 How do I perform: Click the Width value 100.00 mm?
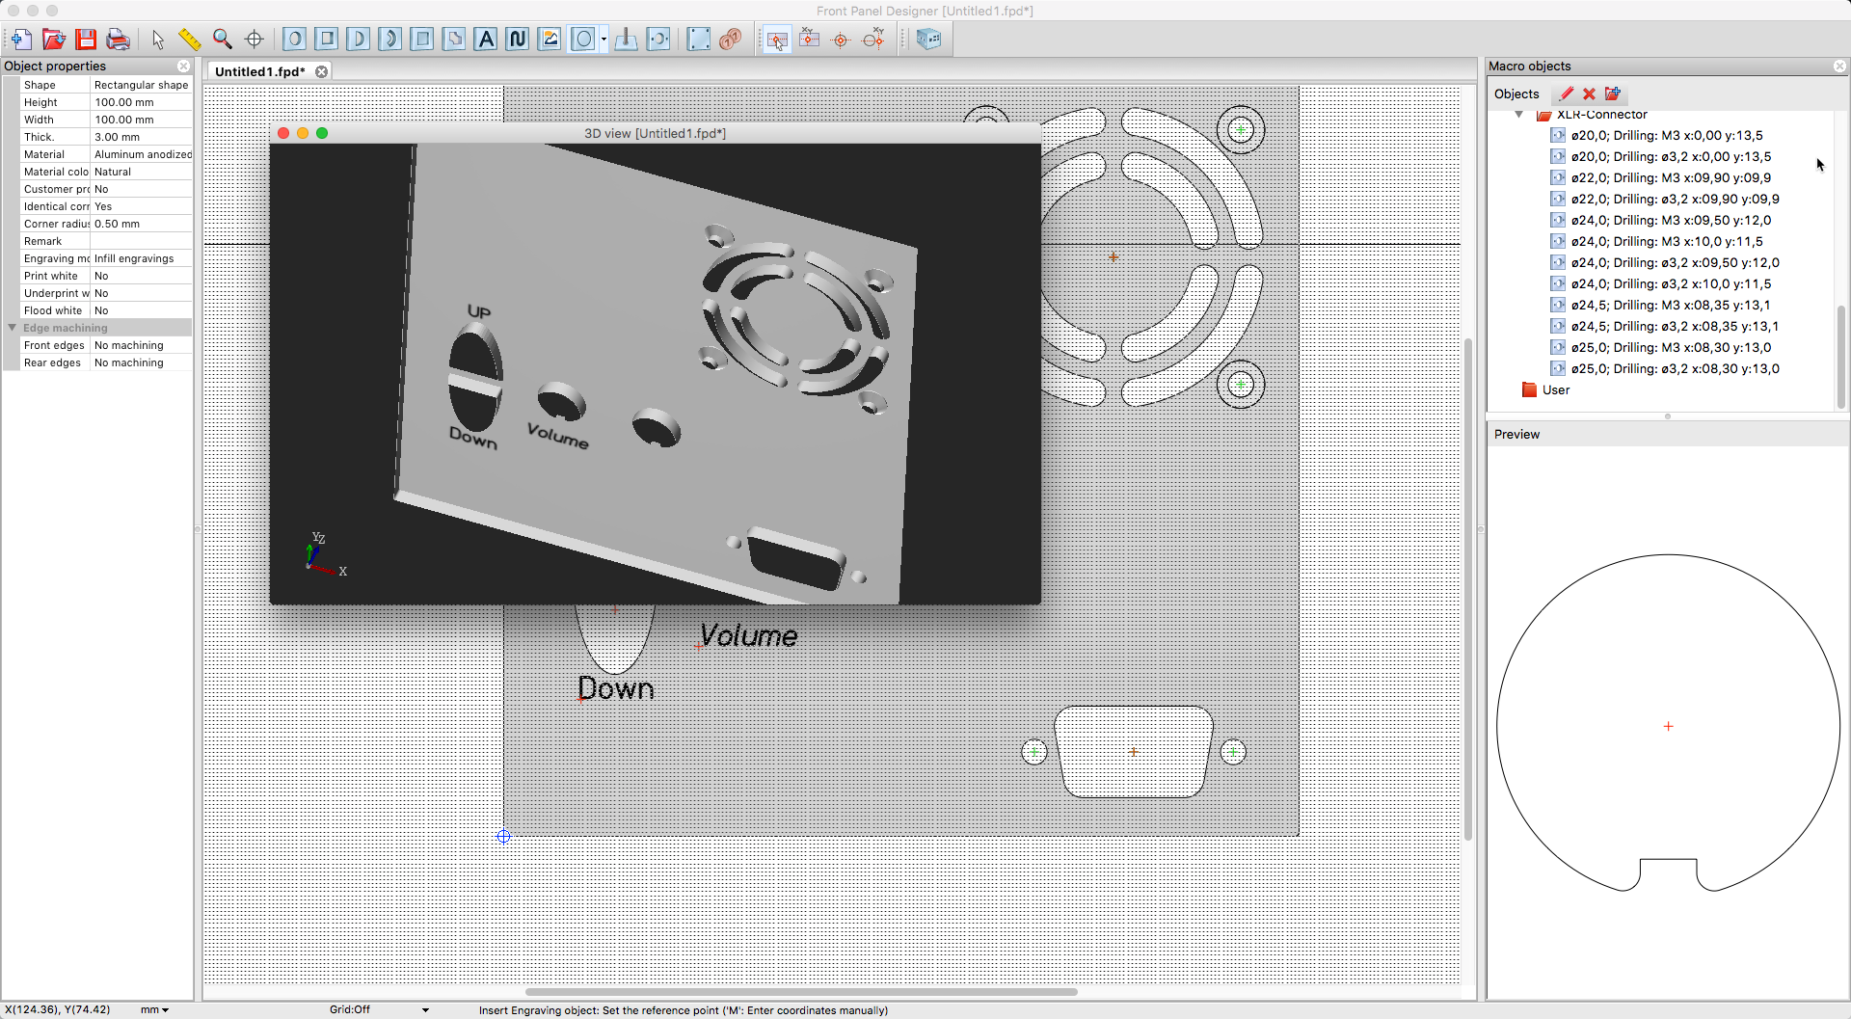pos(142,120)
